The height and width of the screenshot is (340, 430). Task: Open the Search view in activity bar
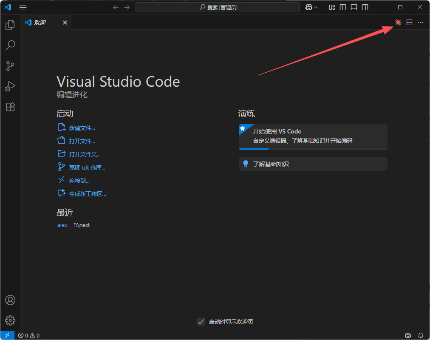(10, 45)
